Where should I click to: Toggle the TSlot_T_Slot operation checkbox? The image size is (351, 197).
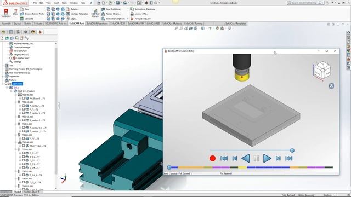[24, 146]
